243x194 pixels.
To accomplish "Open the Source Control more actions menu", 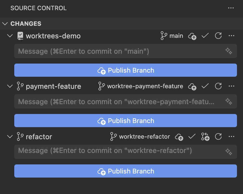I will (231, 8).
